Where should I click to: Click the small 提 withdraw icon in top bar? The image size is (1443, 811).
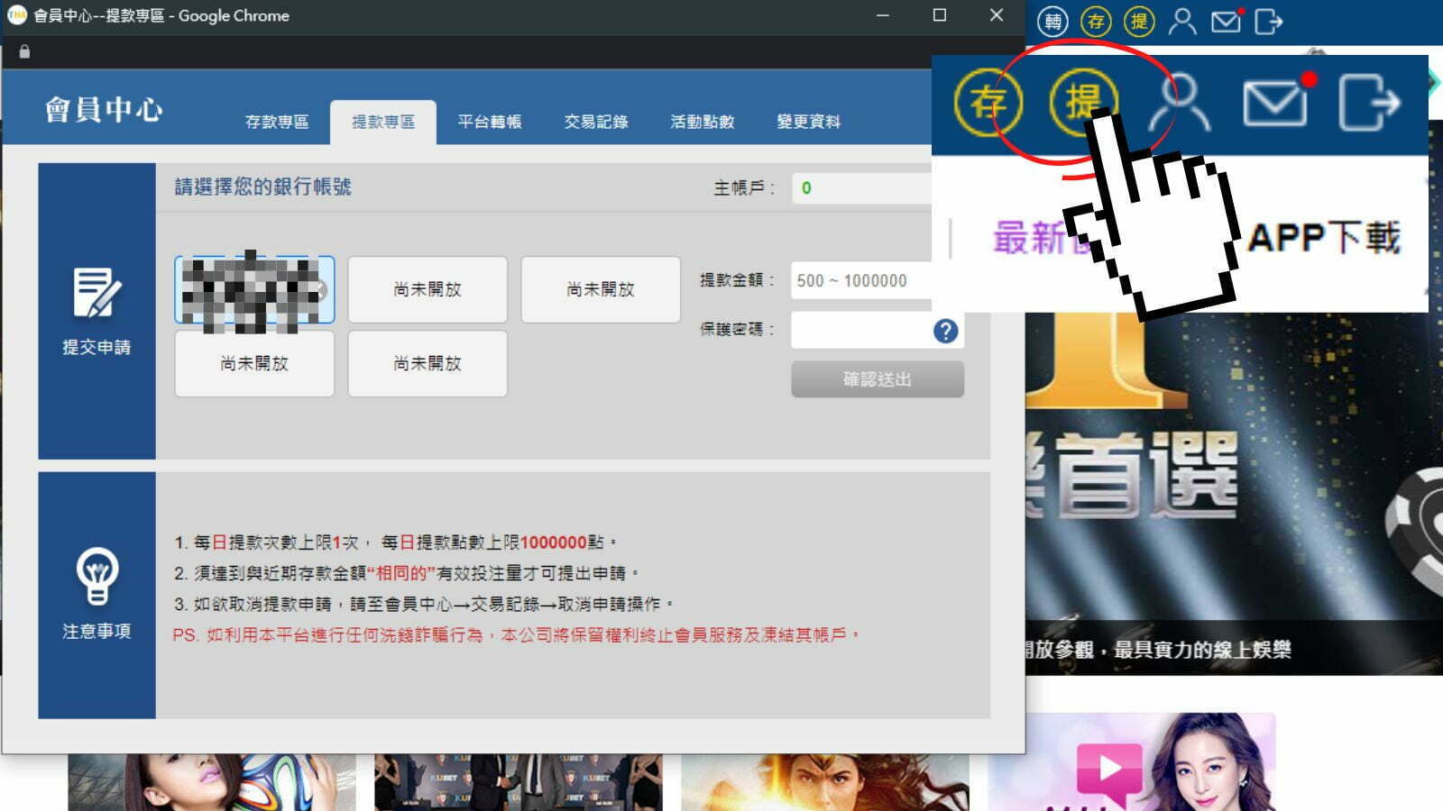[x=1139, y=22]
